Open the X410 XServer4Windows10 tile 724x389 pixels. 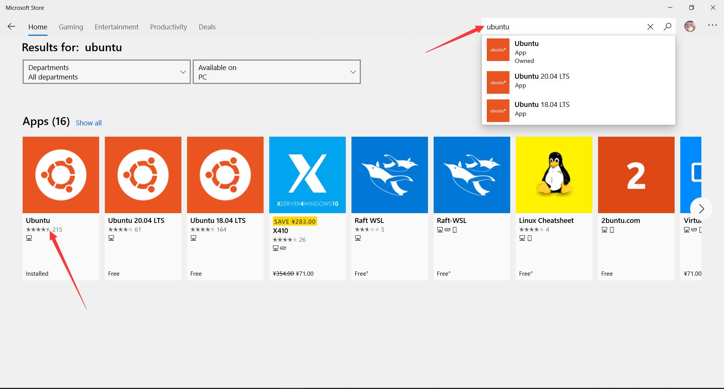pos(307,175)
